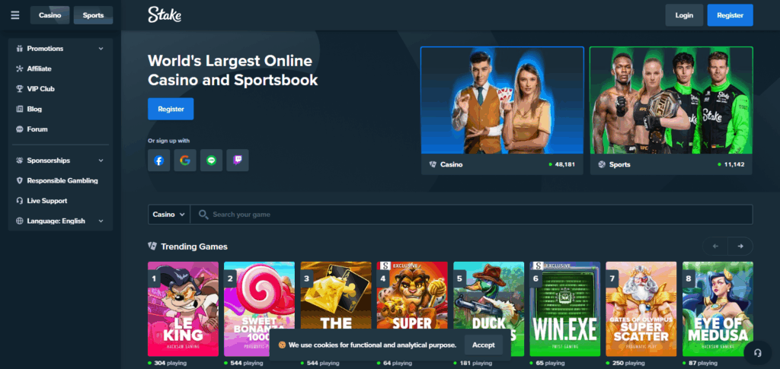Open Responsible Gambling from the sidebar
Viewport: 780px width, 369px height.
[61, 181]
